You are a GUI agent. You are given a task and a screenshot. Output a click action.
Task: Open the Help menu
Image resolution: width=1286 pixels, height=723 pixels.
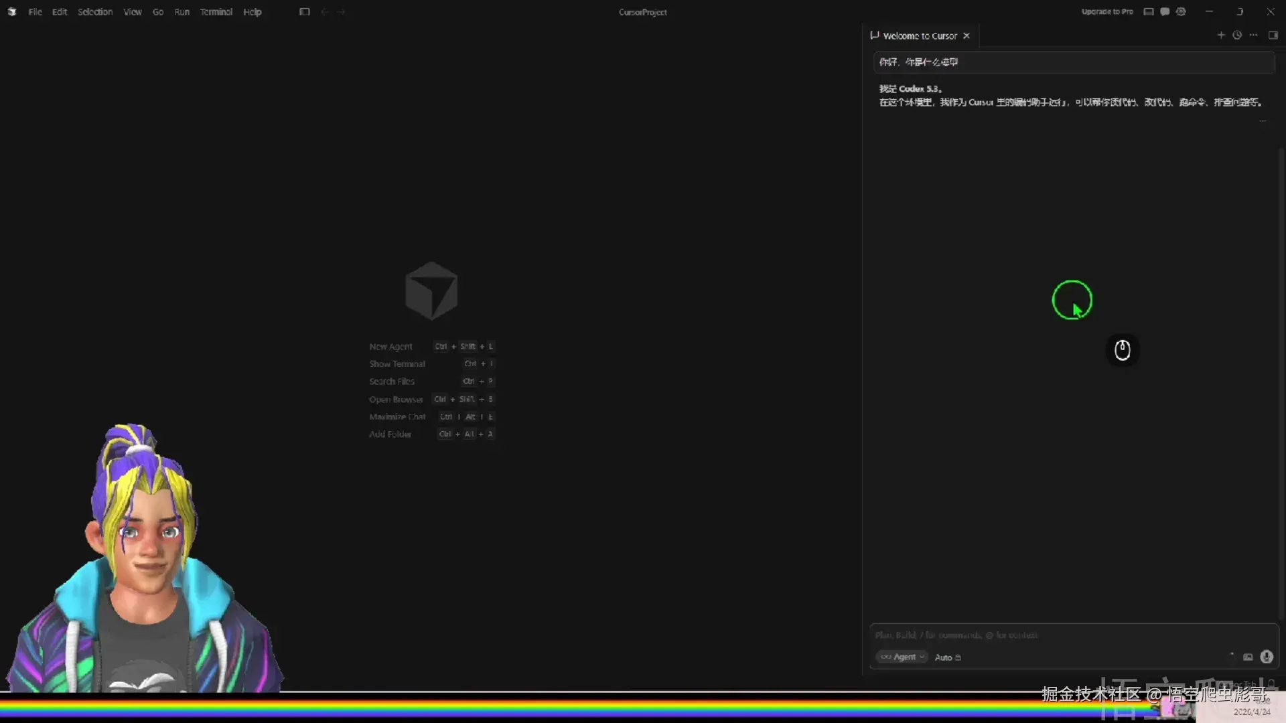(x=253, y=11)
